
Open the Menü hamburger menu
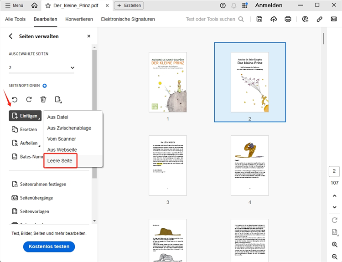click(x=14, y=5)
